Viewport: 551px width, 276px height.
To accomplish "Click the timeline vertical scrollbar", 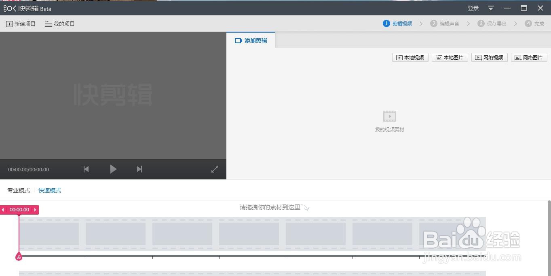I will 549,238.
